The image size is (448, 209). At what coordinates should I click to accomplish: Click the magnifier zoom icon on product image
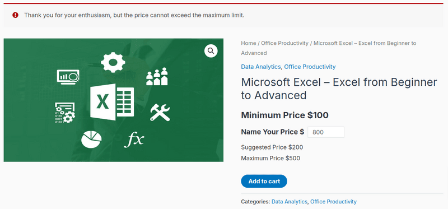pos(211,51)
